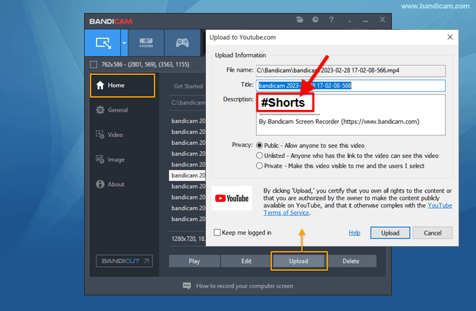This screenshot has width=476, height=311.
Task: Click the rectangle area selection icon
Action: tap(93, 64)
